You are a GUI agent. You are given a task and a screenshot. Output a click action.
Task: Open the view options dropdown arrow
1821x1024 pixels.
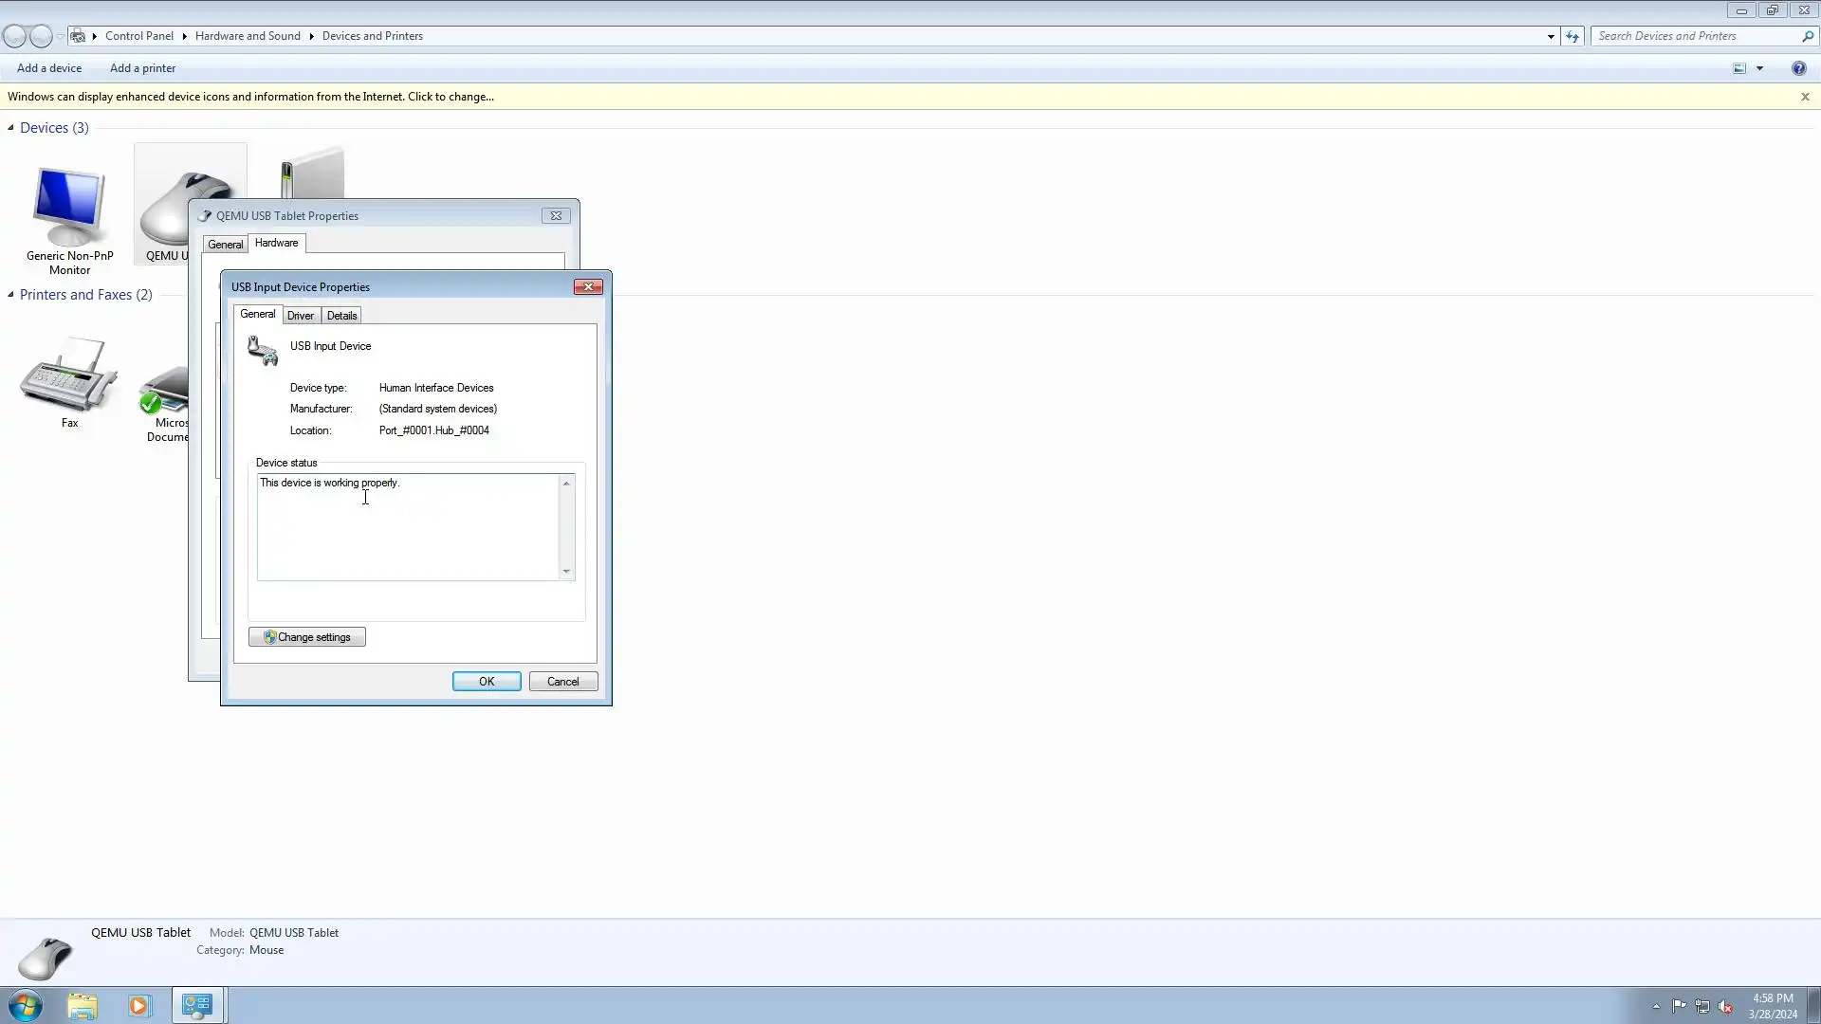click(x=1759, y=68)
